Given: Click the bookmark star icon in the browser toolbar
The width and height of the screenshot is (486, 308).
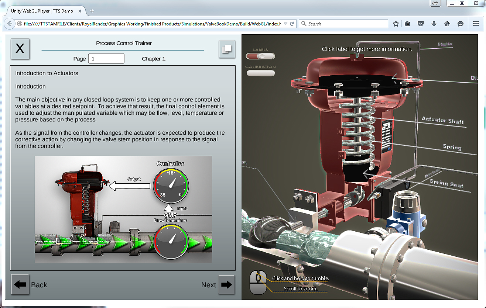Looking at the screenshot, I should pyautogui.click(x=396, y=23).
